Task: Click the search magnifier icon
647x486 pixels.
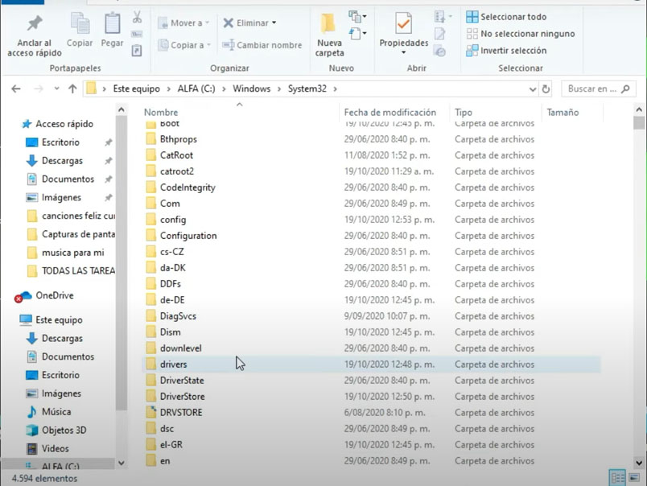Action: tap(625, 89)
